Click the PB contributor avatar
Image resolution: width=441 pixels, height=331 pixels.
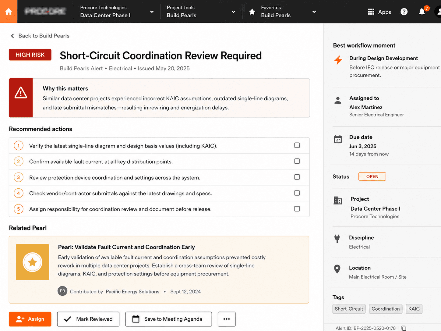point(62,291)
